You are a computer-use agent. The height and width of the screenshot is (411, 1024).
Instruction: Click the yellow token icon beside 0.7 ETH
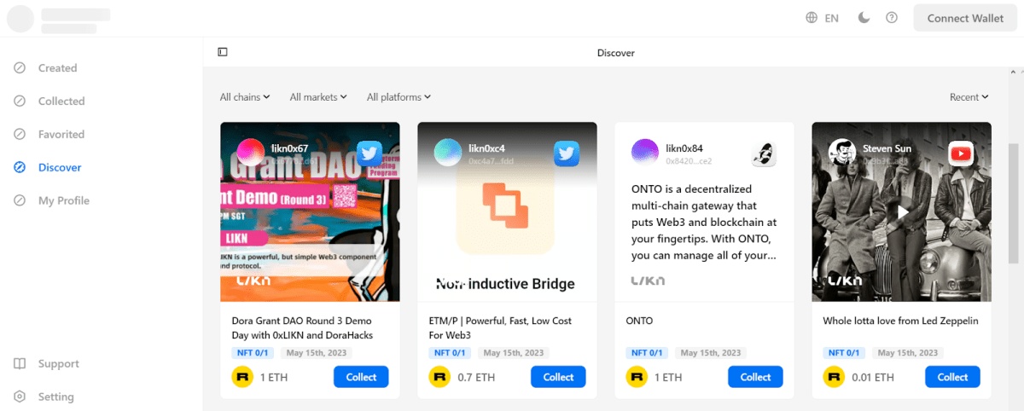click(439, 377)
